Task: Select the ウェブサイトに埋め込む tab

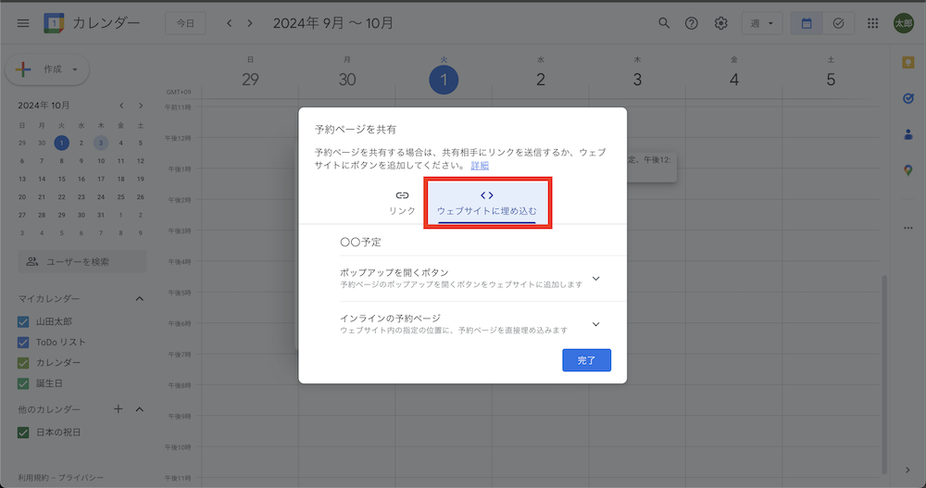Action: click(x=487, y=203)
